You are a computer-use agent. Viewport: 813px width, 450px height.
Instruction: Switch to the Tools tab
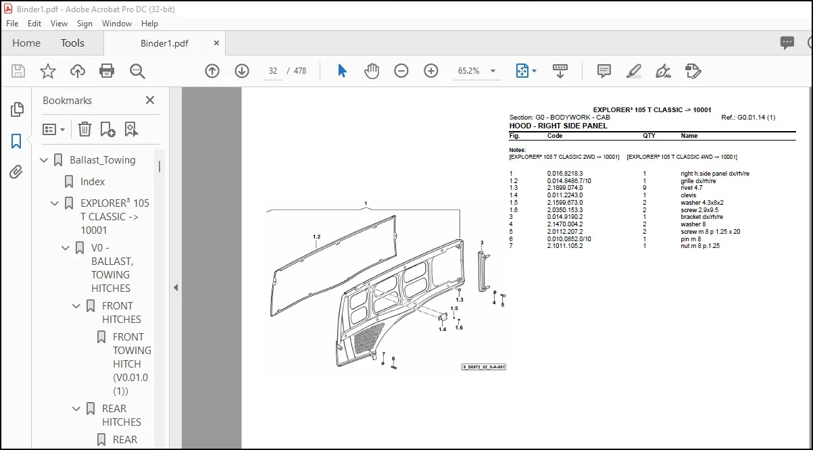click(72, 43)
